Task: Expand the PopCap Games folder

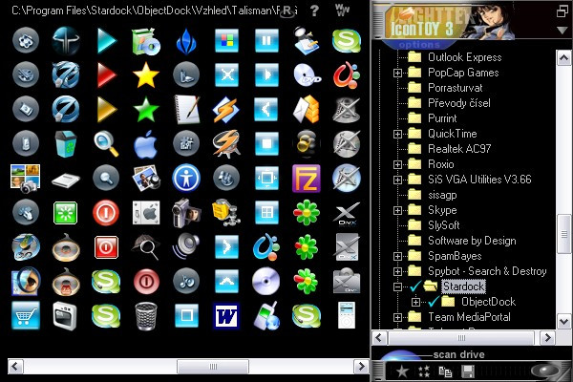Action: (x=397, y=74)
